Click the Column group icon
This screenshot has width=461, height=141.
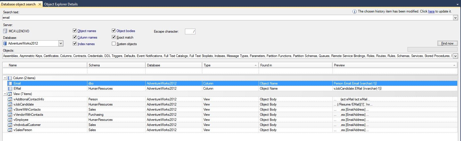[x=10, y=78]
